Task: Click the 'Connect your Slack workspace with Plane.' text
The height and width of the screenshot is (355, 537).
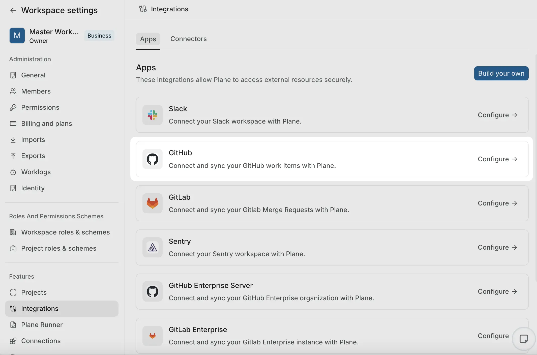Action: click(x=235, y=121)
